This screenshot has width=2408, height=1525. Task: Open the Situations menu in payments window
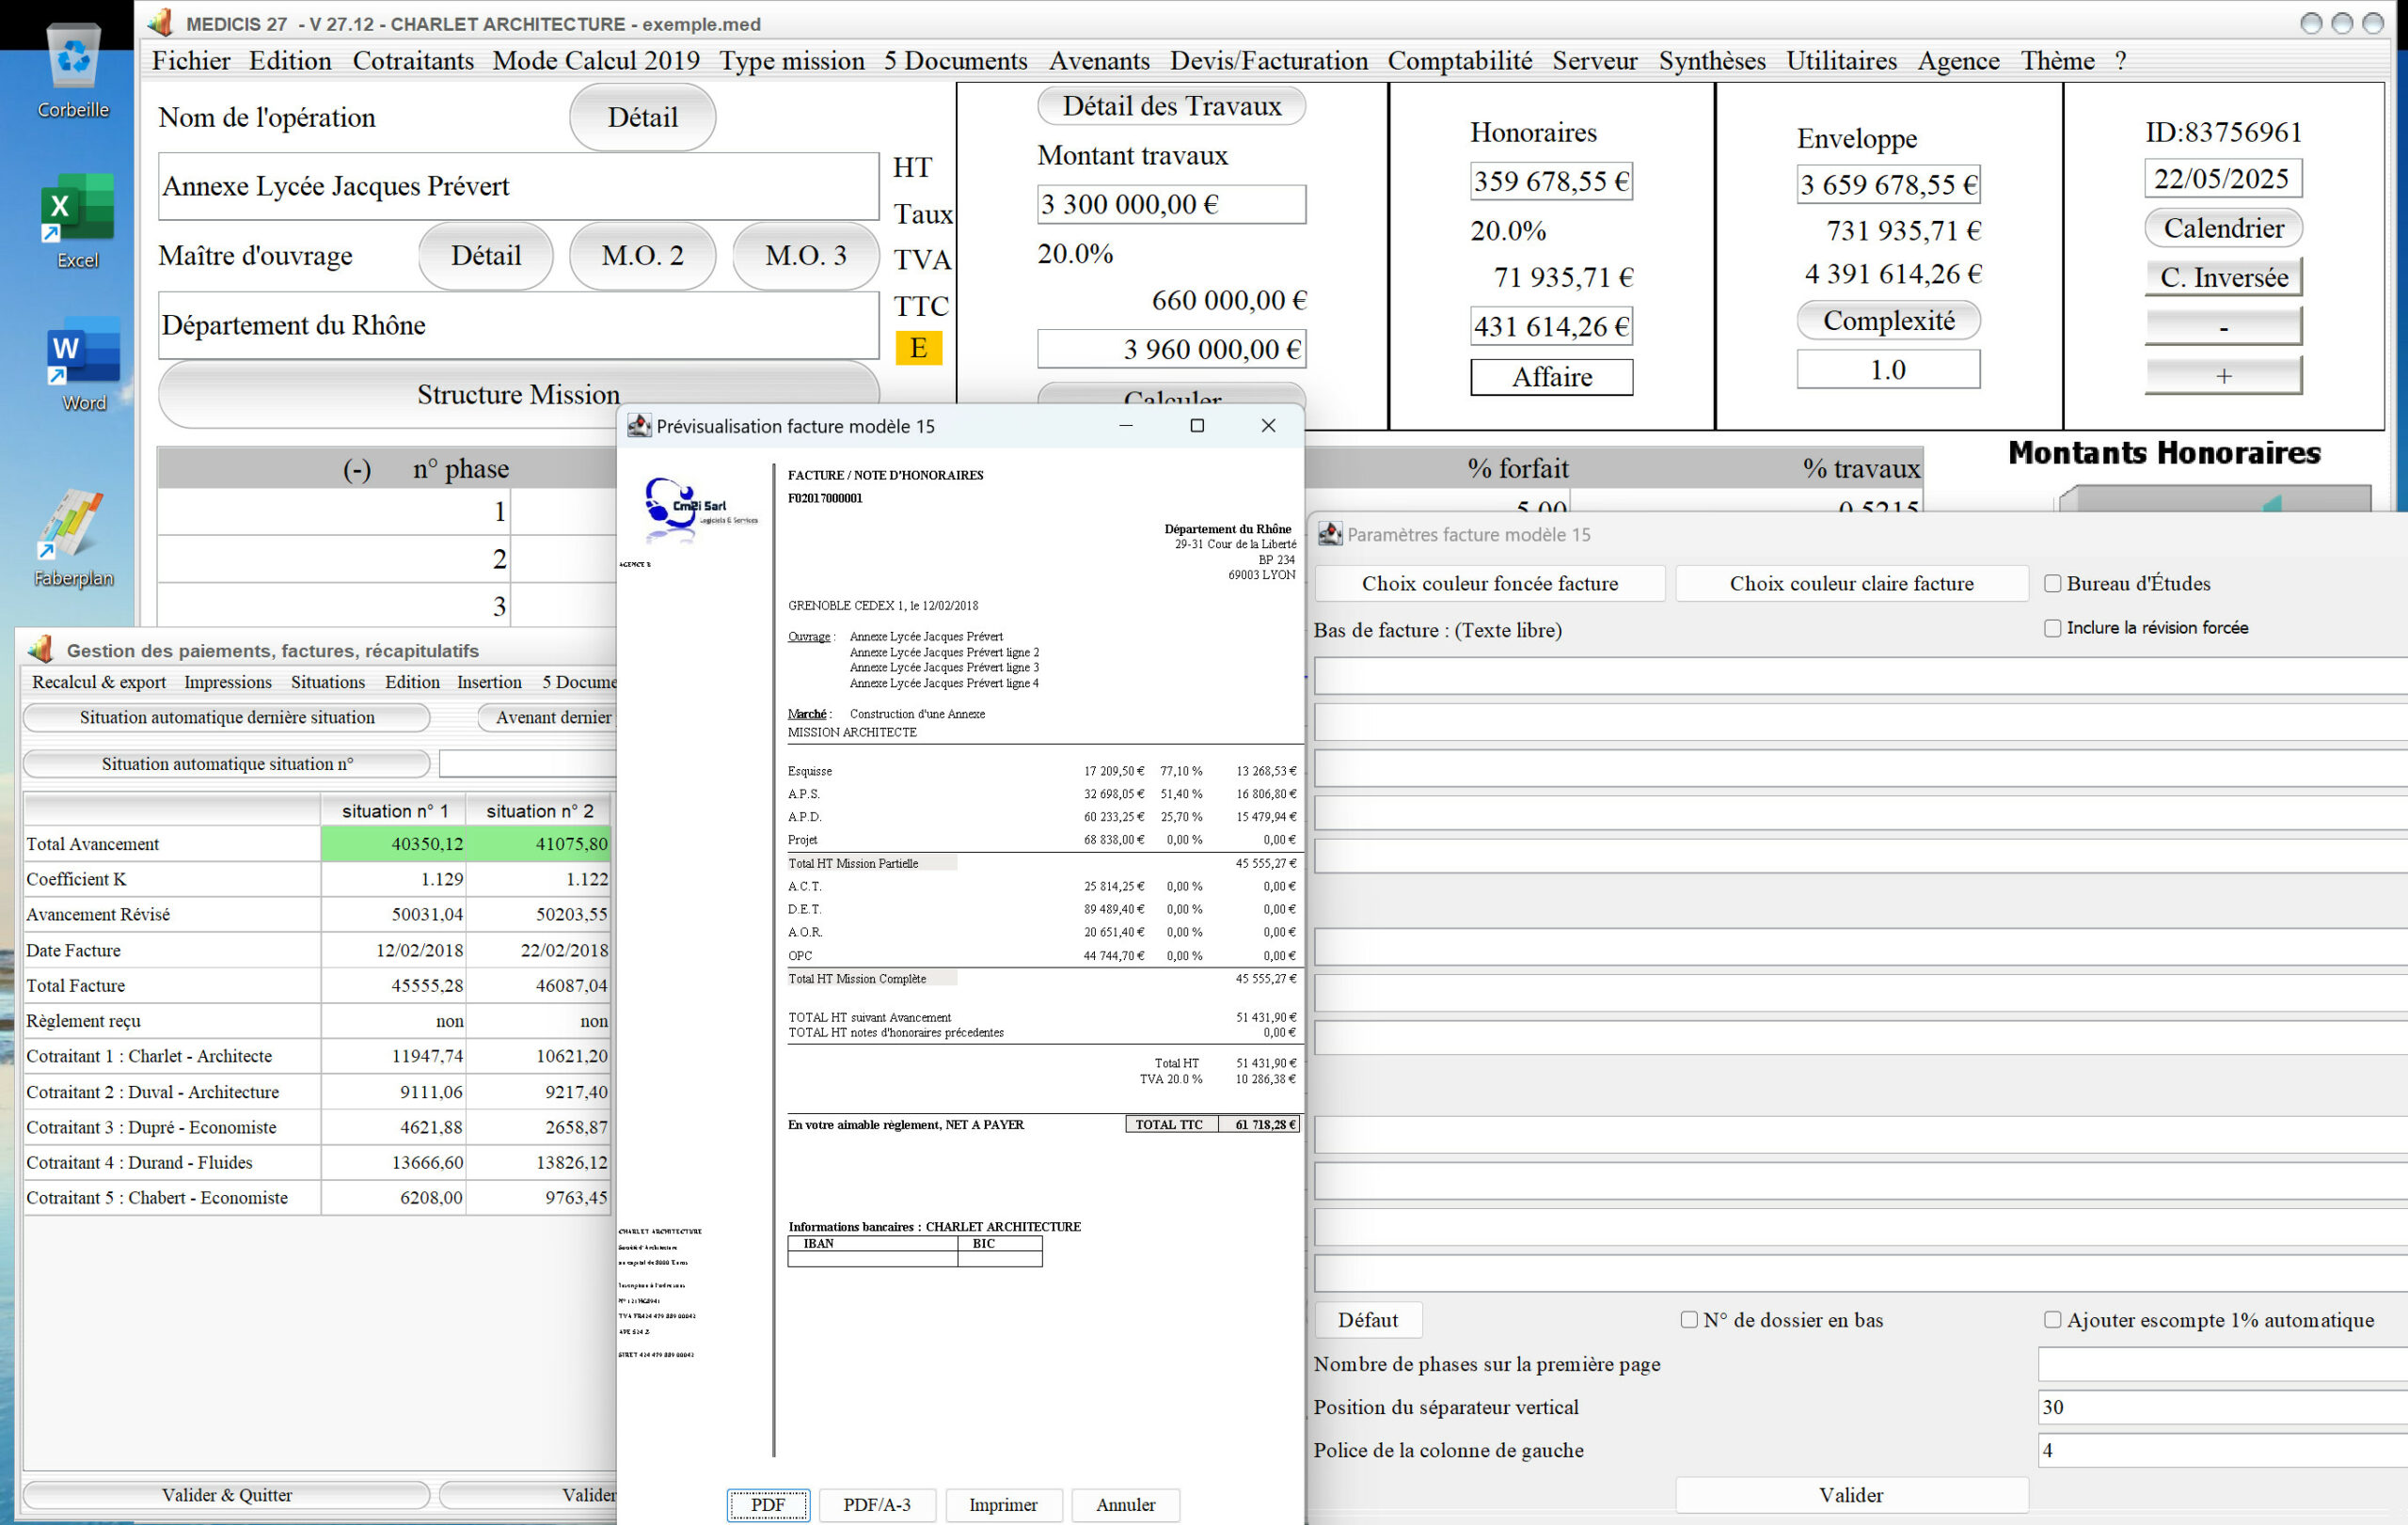[x=328, y=682]
